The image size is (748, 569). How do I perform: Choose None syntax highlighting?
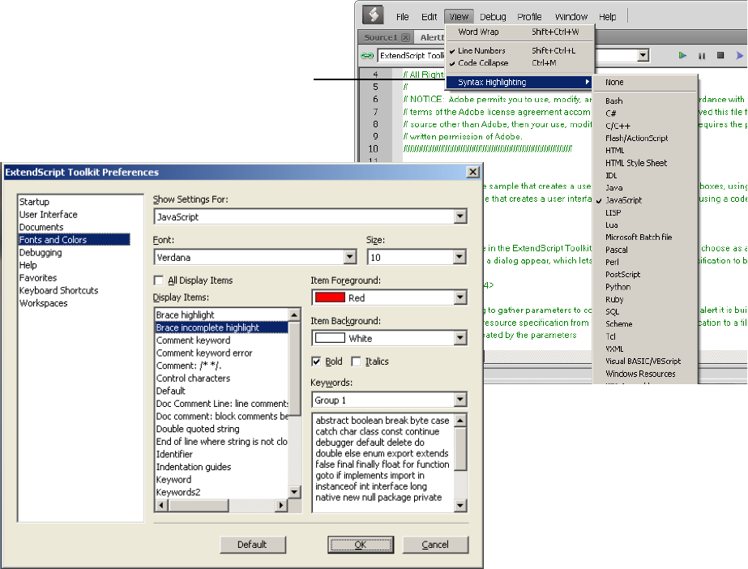click(644, 82)
